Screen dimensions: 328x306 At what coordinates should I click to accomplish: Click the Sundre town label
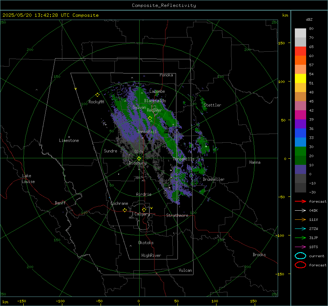[110, 151]
